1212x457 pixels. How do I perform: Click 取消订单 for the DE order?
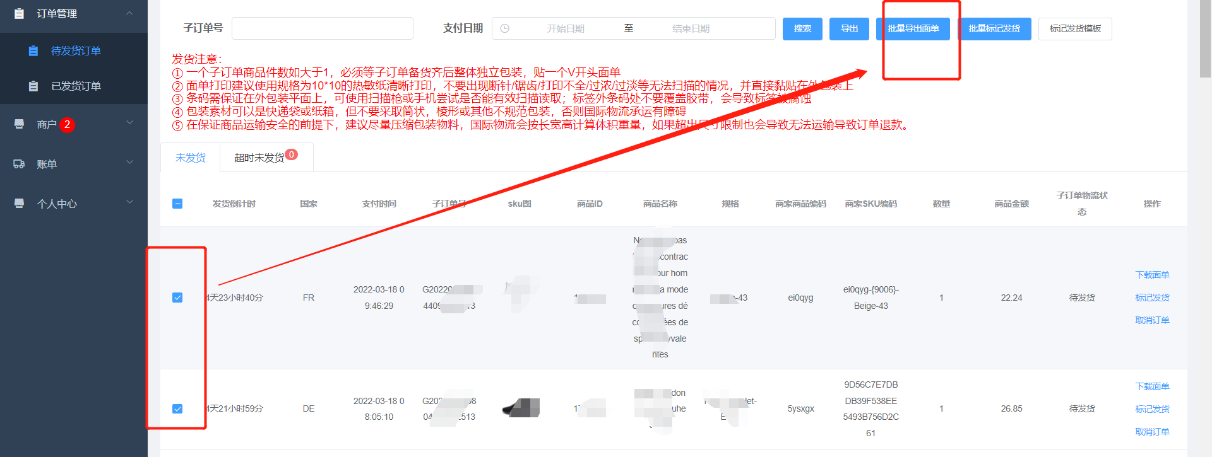click(1152, 432)
